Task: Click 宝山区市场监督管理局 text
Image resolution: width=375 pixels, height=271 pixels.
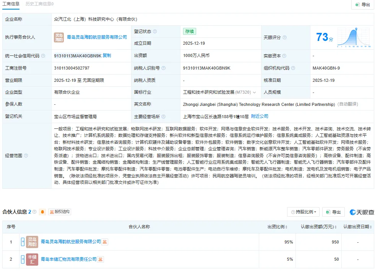Action: pos(75,117)
